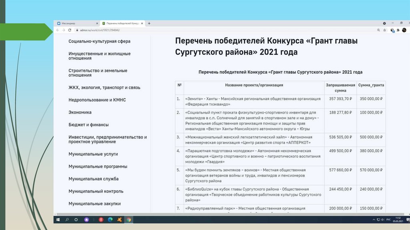
Task: Open the Chrome profile avatar
Action: pyautogui.click(x=404, y=30)
